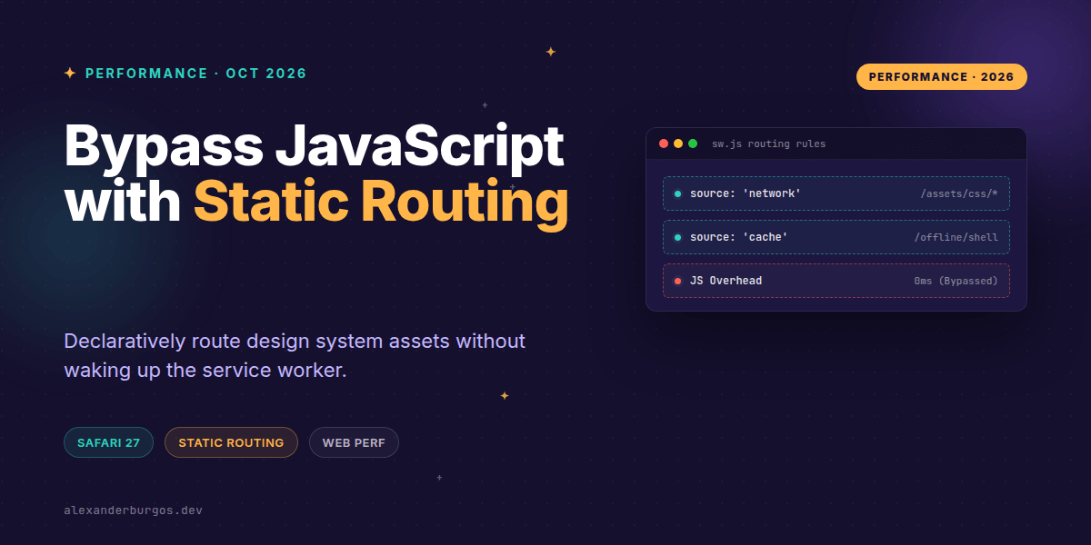Click the green window dot in code panel
The width and height of the screenshot is (1091, 545).
click(x=693, y=144)
